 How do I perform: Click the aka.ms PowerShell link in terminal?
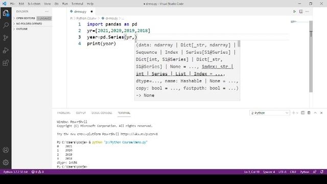click(139, 134)
